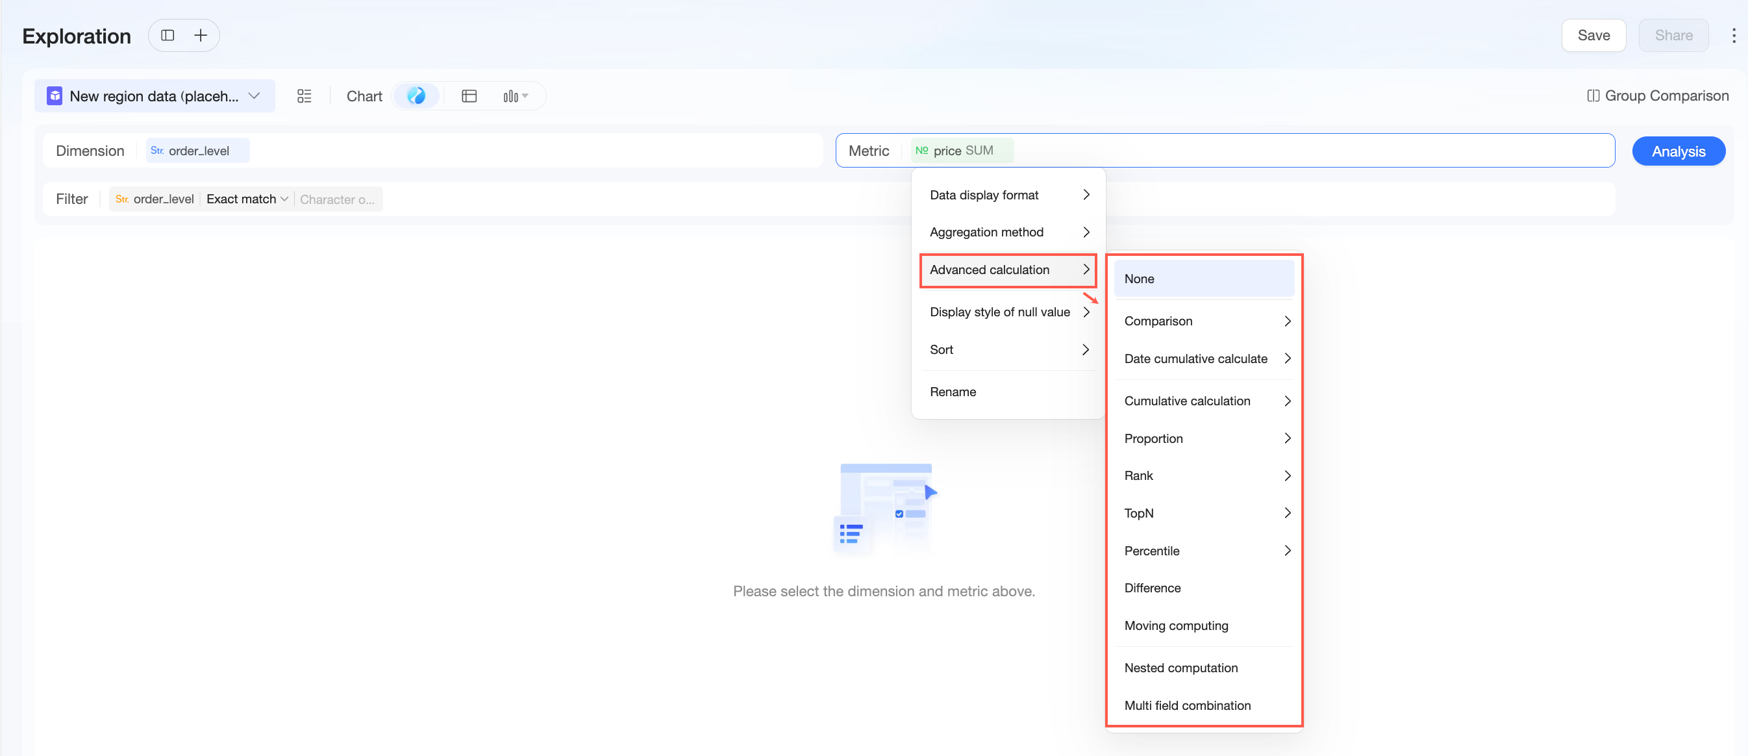The height and width of the screenshot is (756, 1748).
Task: Open the Sort submenu
Action: tap(1008, 349)
